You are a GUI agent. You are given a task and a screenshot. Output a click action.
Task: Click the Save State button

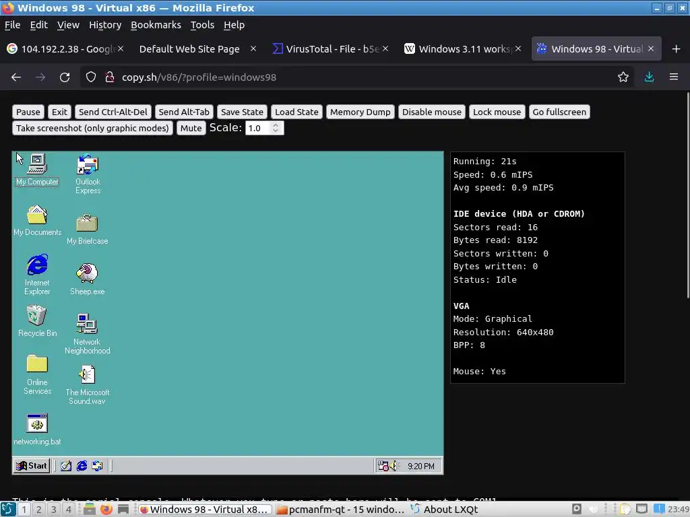click(242, 112)
